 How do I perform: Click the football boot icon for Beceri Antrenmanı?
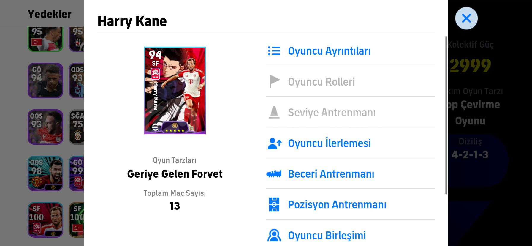point(274,174)
